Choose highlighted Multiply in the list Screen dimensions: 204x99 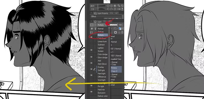[x=103, y=35]
